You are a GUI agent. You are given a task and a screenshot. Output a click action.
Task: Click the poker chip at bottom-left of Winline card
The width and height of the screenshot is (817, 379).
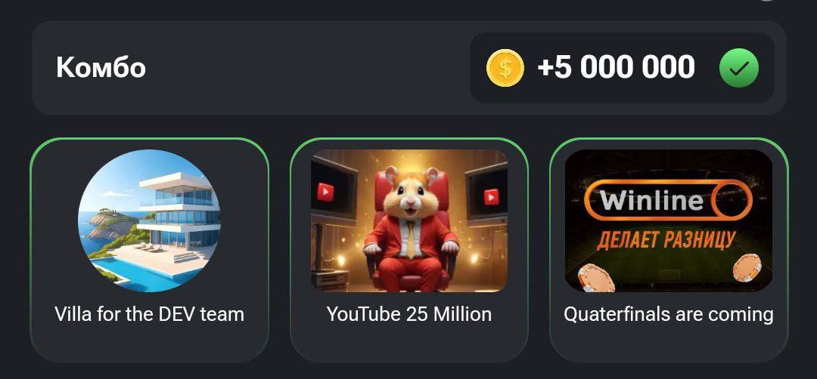coord(596,278)
